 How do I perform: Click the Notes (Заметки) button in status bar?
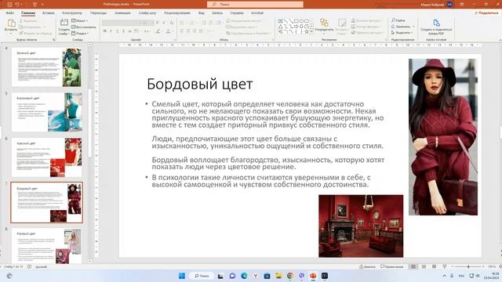coord(367,266)
